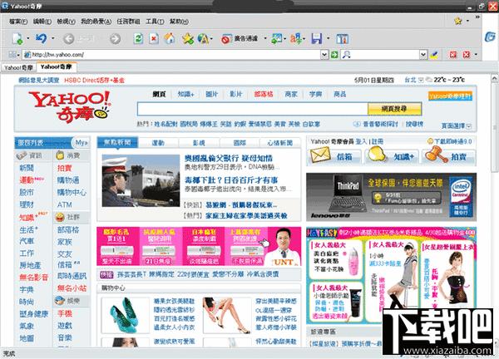Viewport: 499px width, 359px height.
Task: Stop loading with the red X page icon
Action: [x=154, y=39]
